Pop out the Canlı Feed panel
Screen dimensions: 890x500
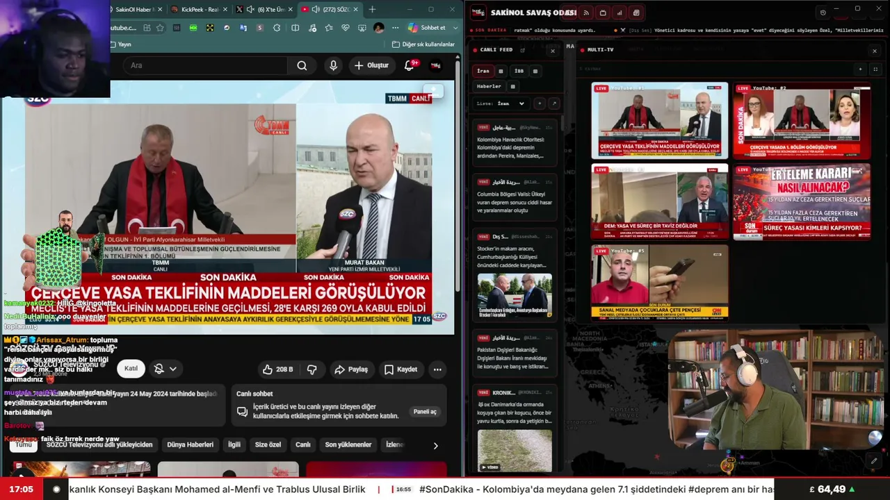(522, 50)
